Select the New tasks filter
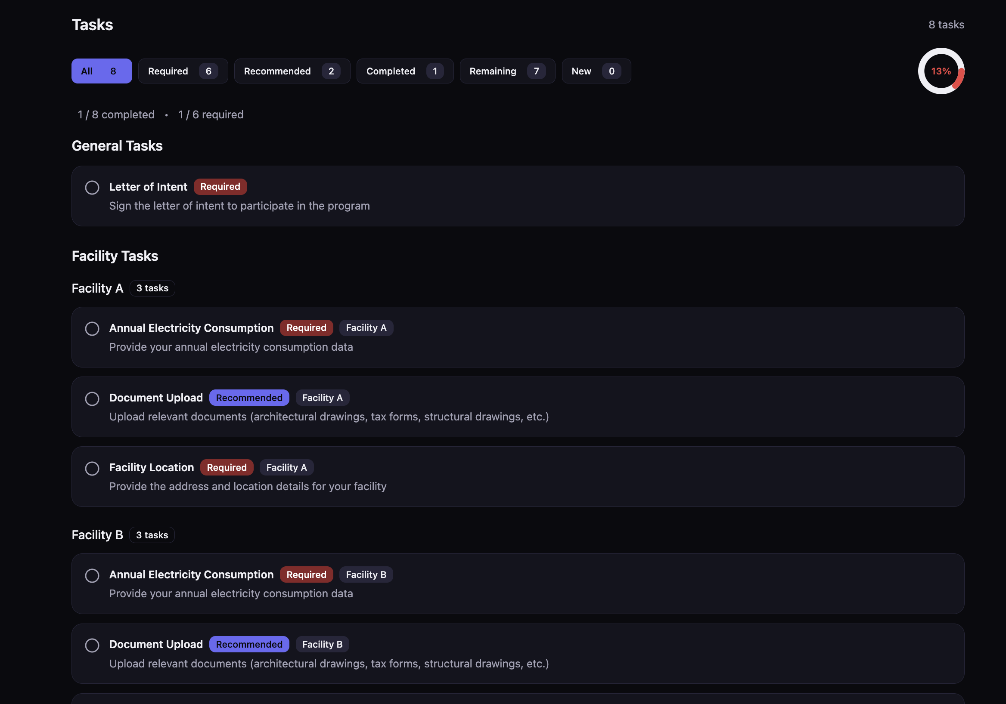The image size is (1006, 704). pos(596,71)
